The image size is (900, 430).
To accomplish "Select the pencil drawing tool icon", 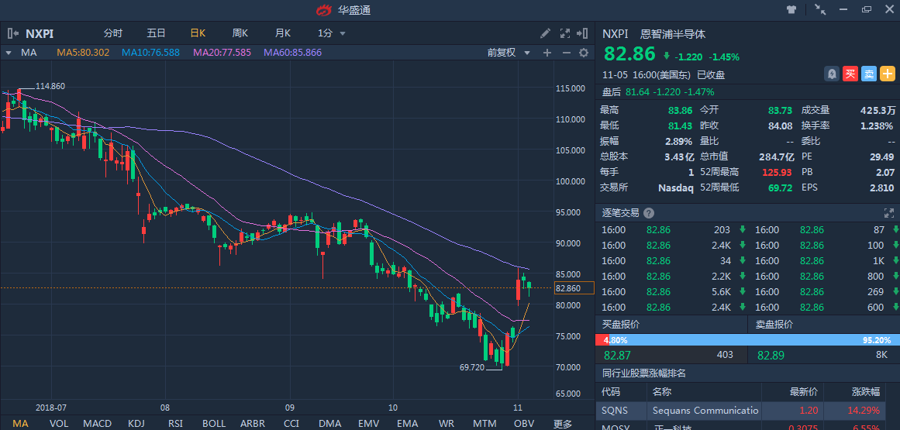I will (x=545, y=33).
